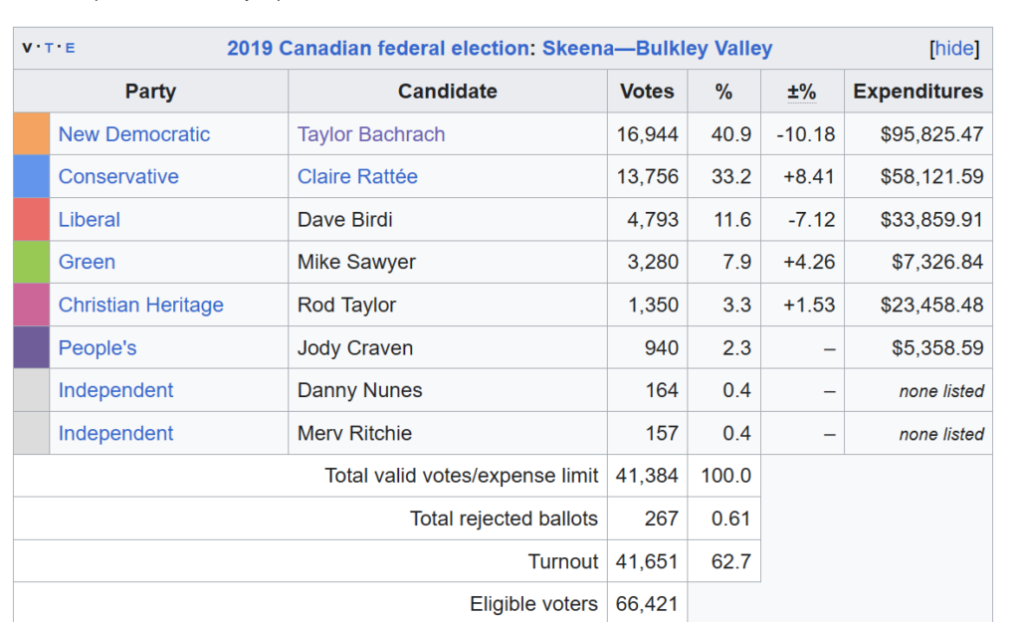The image size is (1019, 622).
Task: Collapse the table using the hide toggle
Action: click(953, 49)
